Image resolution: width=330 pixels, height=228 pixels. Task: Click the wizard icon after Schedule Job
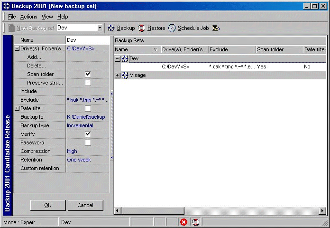click(216, 28)
